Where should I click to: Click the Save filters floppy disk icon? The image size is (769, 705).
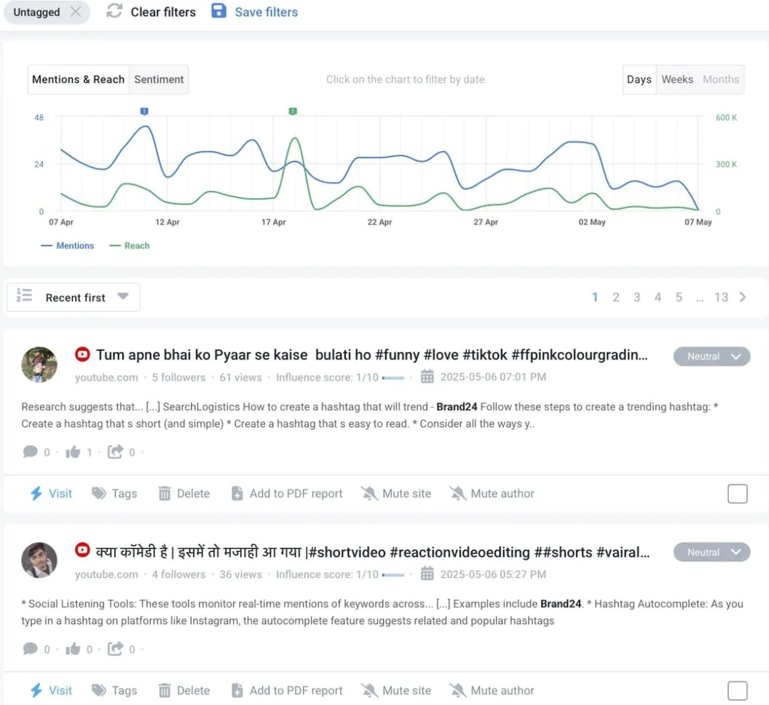click(x=219, y=11)
